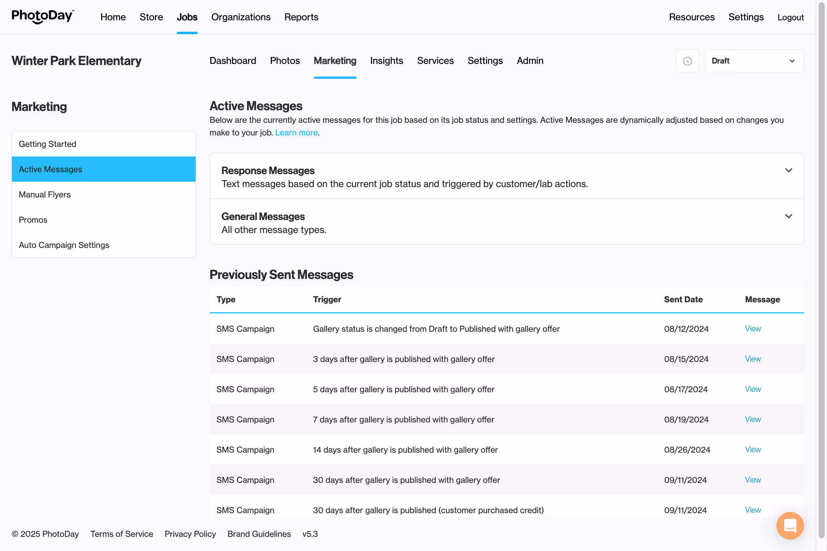Image resolution: width=827 pixels, height=551 pixels.
Task: Click the © 2025 PhotoDay footer text
Action: tap(45, 534)
